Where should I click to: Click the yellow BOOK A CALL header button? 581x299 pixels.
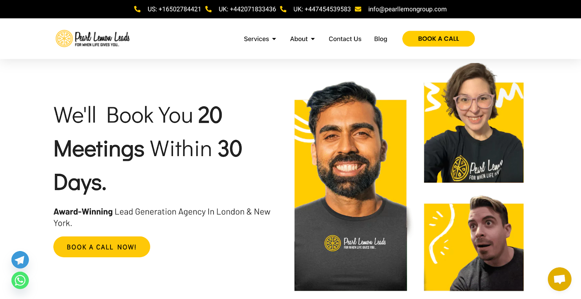point(438,38)
